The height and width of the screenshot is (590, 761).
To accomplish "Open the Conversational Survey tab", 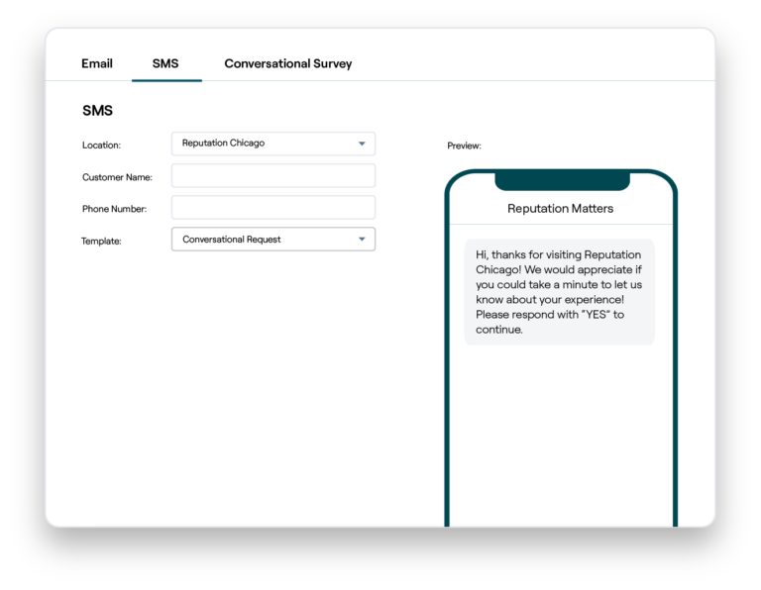I will pos(287,63).
